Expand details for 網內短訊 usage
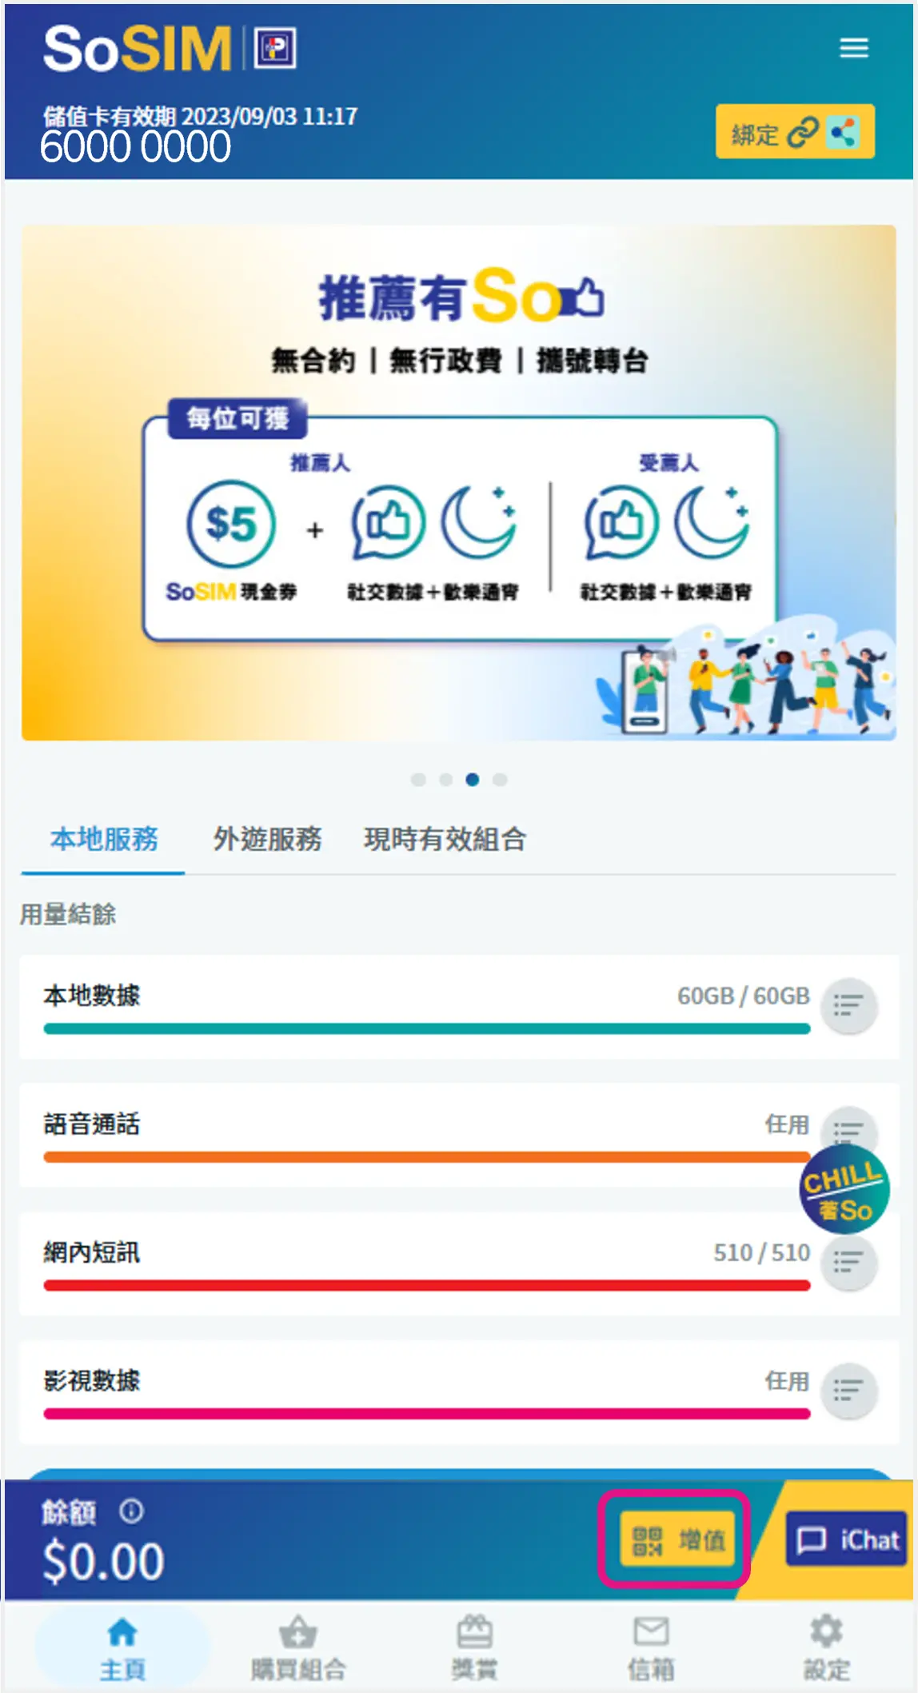918x1693 pixels. (x=848, y=1263)
